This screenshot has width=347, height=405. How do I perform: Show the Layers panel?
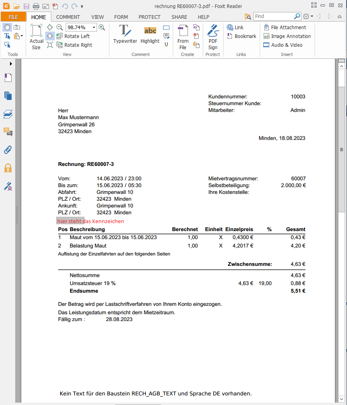click(8, 114)
